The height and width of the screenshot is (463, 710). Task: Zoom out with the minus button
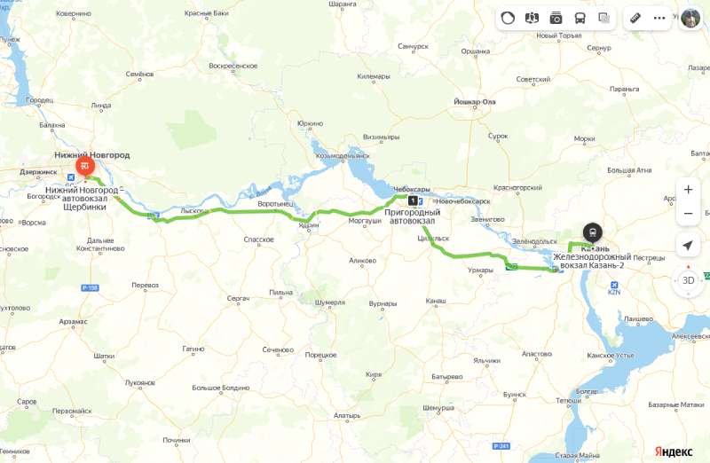tap(689, 213)
